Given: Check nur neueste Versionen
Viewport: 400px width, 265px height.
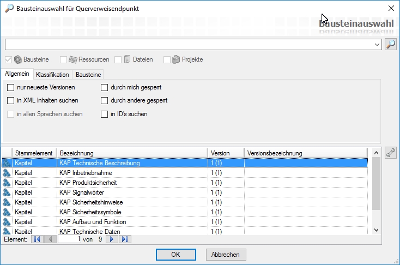Looking at the screenshot, I should pyautogui.click(x=10, y=88).
